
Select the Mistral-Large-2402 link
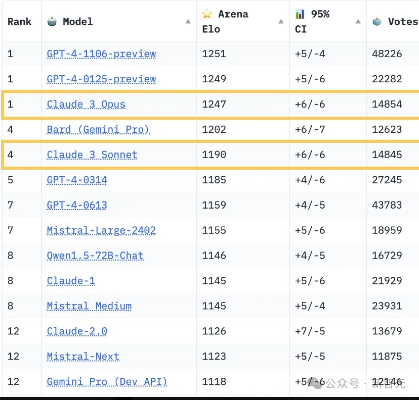click(101, 231)
